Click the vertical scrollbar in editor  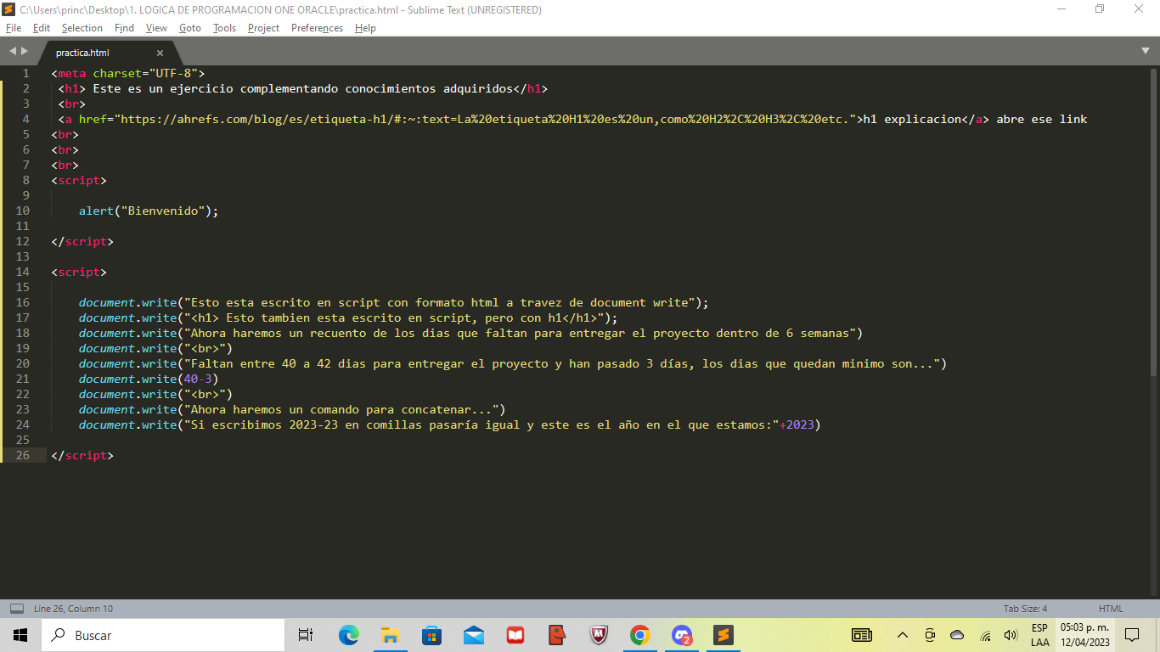tap(1152, 221)
